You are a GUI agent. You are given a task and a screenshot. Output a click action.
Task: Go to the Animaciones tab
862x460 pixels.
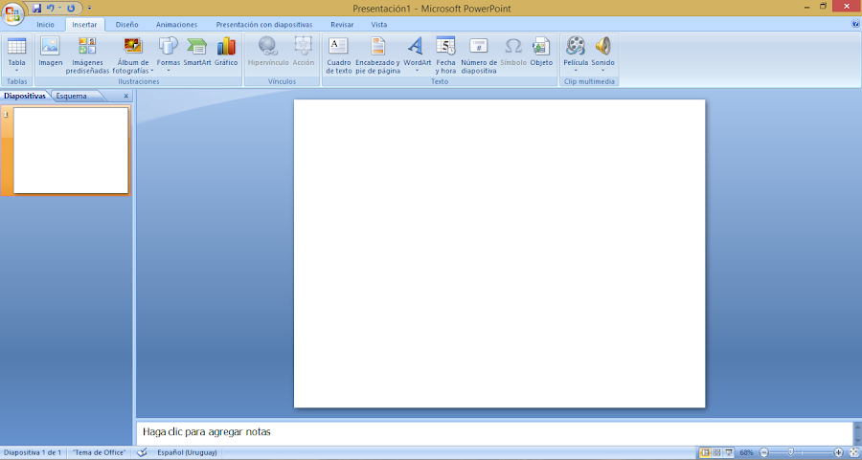(176, 25)
